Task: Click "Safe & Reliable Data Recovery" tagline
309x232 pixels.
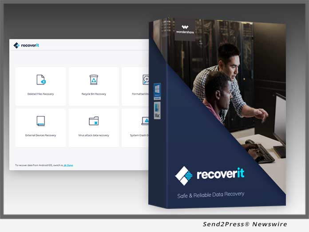Action: tap(211, 195)
